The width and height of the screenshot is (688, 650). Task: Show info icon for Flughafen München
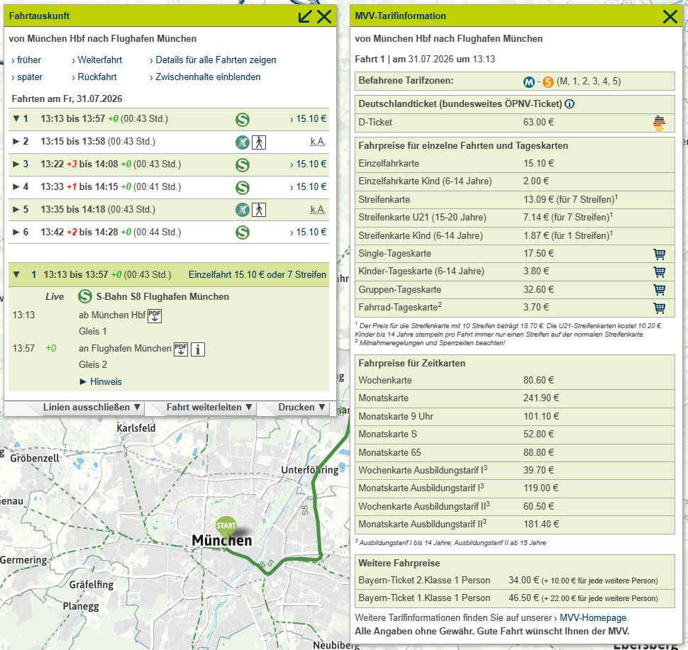coord(198,349)
